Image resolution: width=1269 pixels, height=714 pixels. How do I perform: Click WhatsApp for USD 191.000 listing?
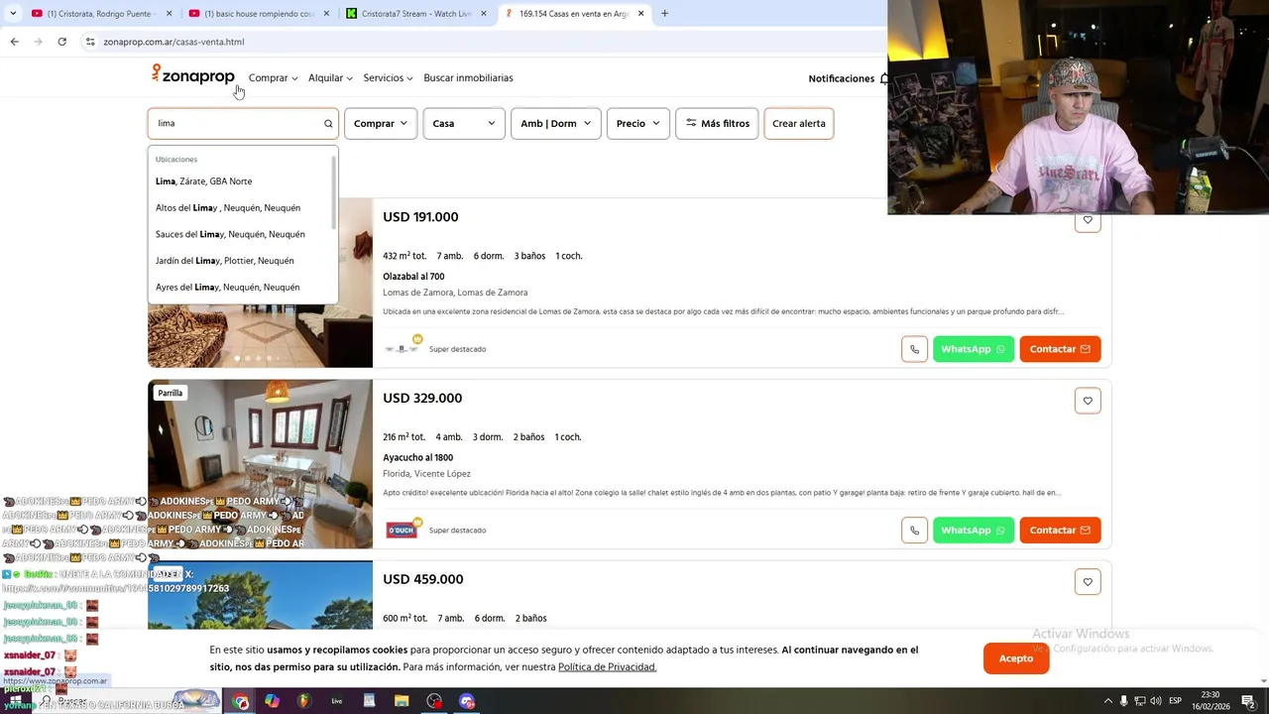click(x=974, y=349)
